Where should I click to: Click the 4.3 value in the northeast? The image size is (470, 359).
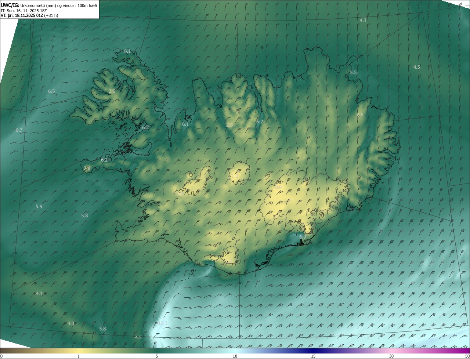tap(363, 21)
